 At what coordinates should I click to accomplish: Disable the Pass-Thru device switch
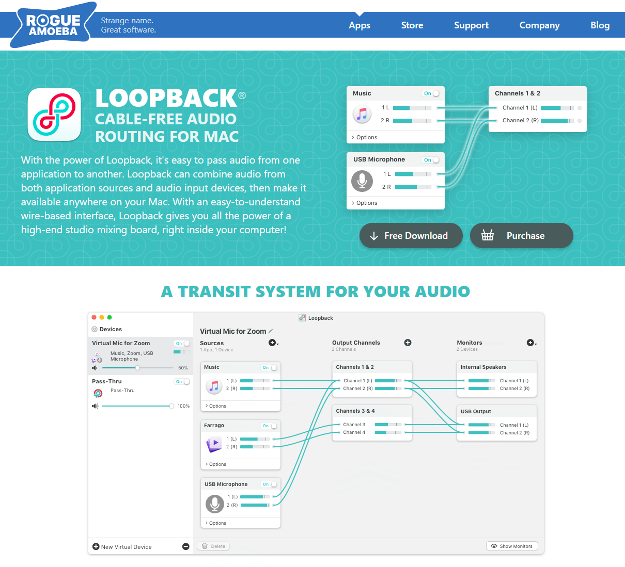(x=182, y=382)
